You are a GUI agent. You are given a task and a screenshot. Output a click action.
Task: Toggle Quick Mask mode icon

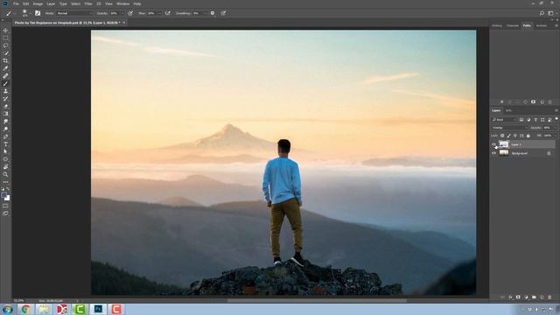coord(5,206)
